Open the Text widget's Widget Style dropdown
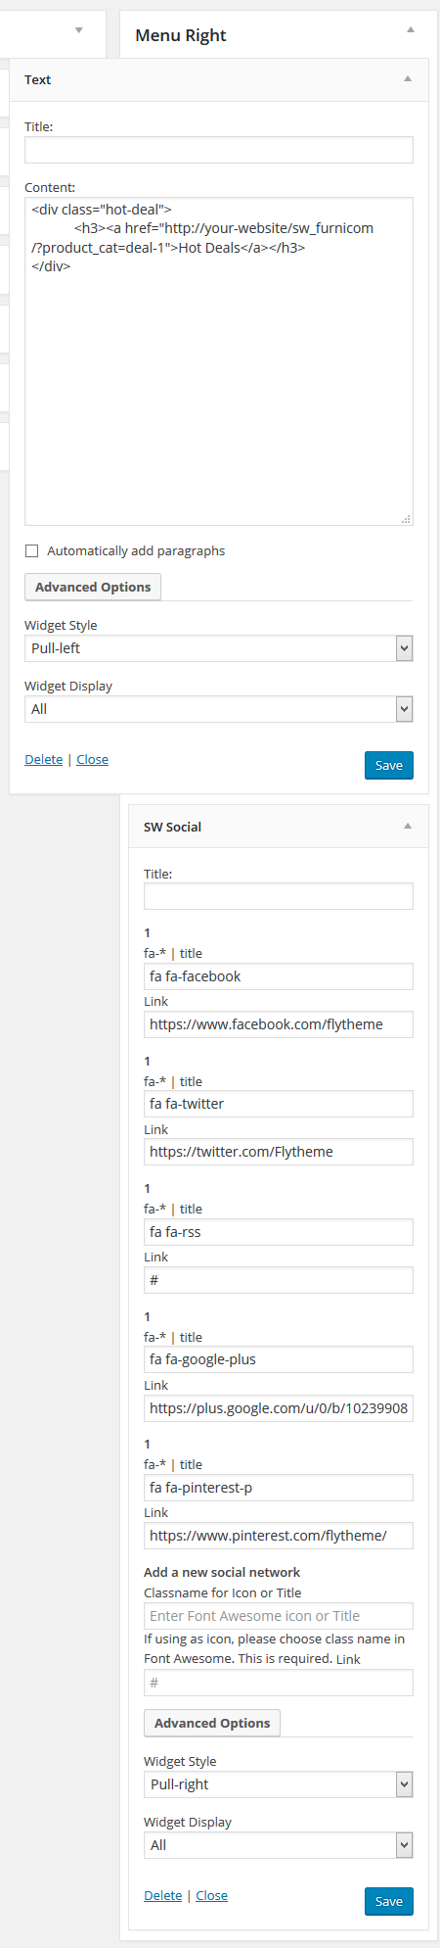Image resolution: width=440 pixels, height=1948 pixels. click(x=219, y=648)
